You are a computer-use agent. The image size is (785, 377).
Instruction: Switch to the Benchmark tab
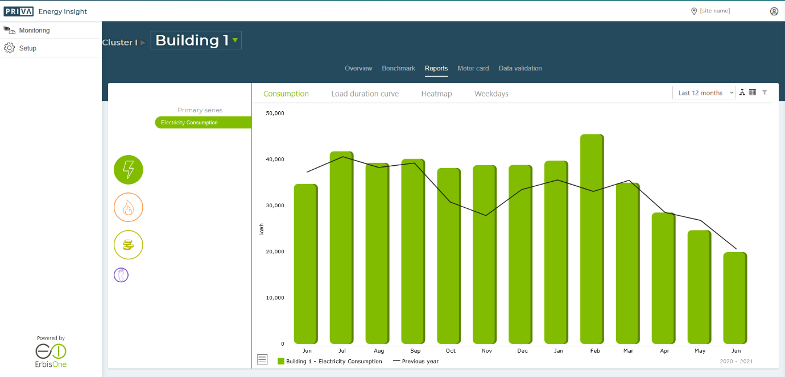coord(398,68)
